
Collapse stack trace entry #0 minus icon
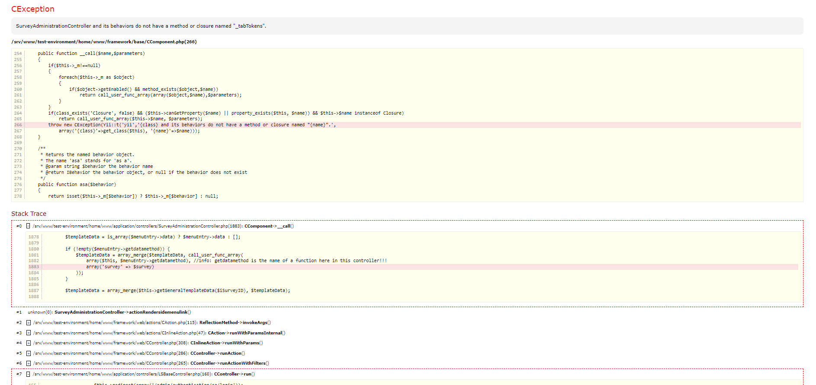pos(28,226)
